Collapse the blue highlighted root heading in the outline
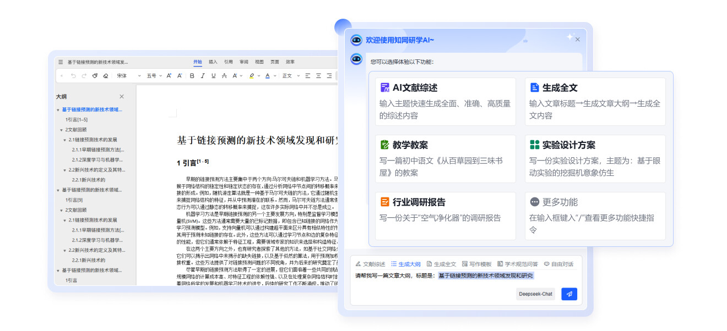This screenshot has height=331, width=727. (58, 110)
